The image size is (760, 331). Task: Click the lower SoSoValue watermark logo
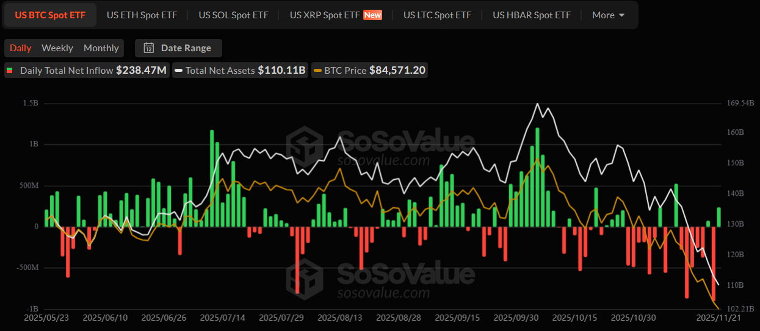(x=305, y=278)
